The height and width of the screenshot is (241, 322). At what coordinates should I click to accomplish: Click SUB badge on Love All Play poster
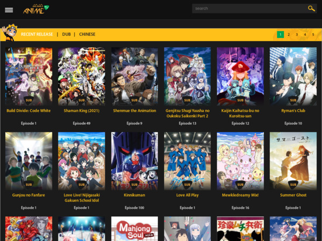point(187,185)
